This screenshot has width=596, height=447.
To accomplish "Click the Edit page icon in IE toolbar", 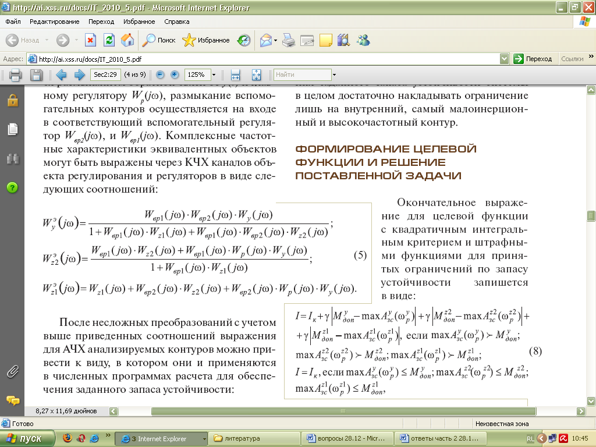I will tap(307, 40).
